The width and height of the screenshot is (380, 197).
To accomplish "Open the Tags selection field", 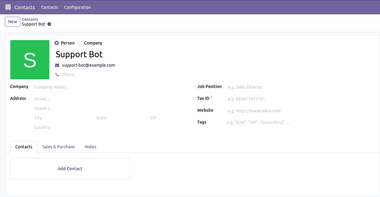I will 301,122.
